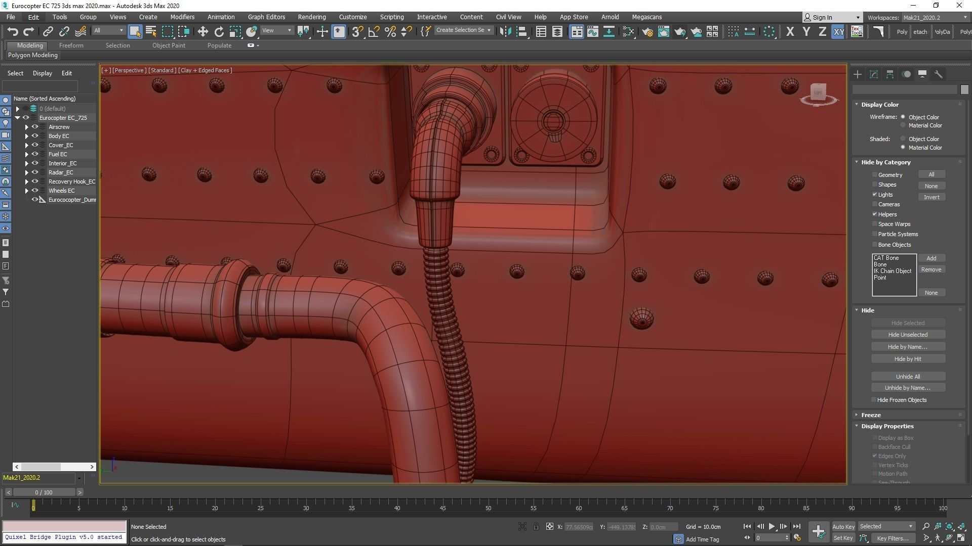Screen dimensions: 972x546
Task: Select the Rotate tool icon
Action: (x=219, y=32)
